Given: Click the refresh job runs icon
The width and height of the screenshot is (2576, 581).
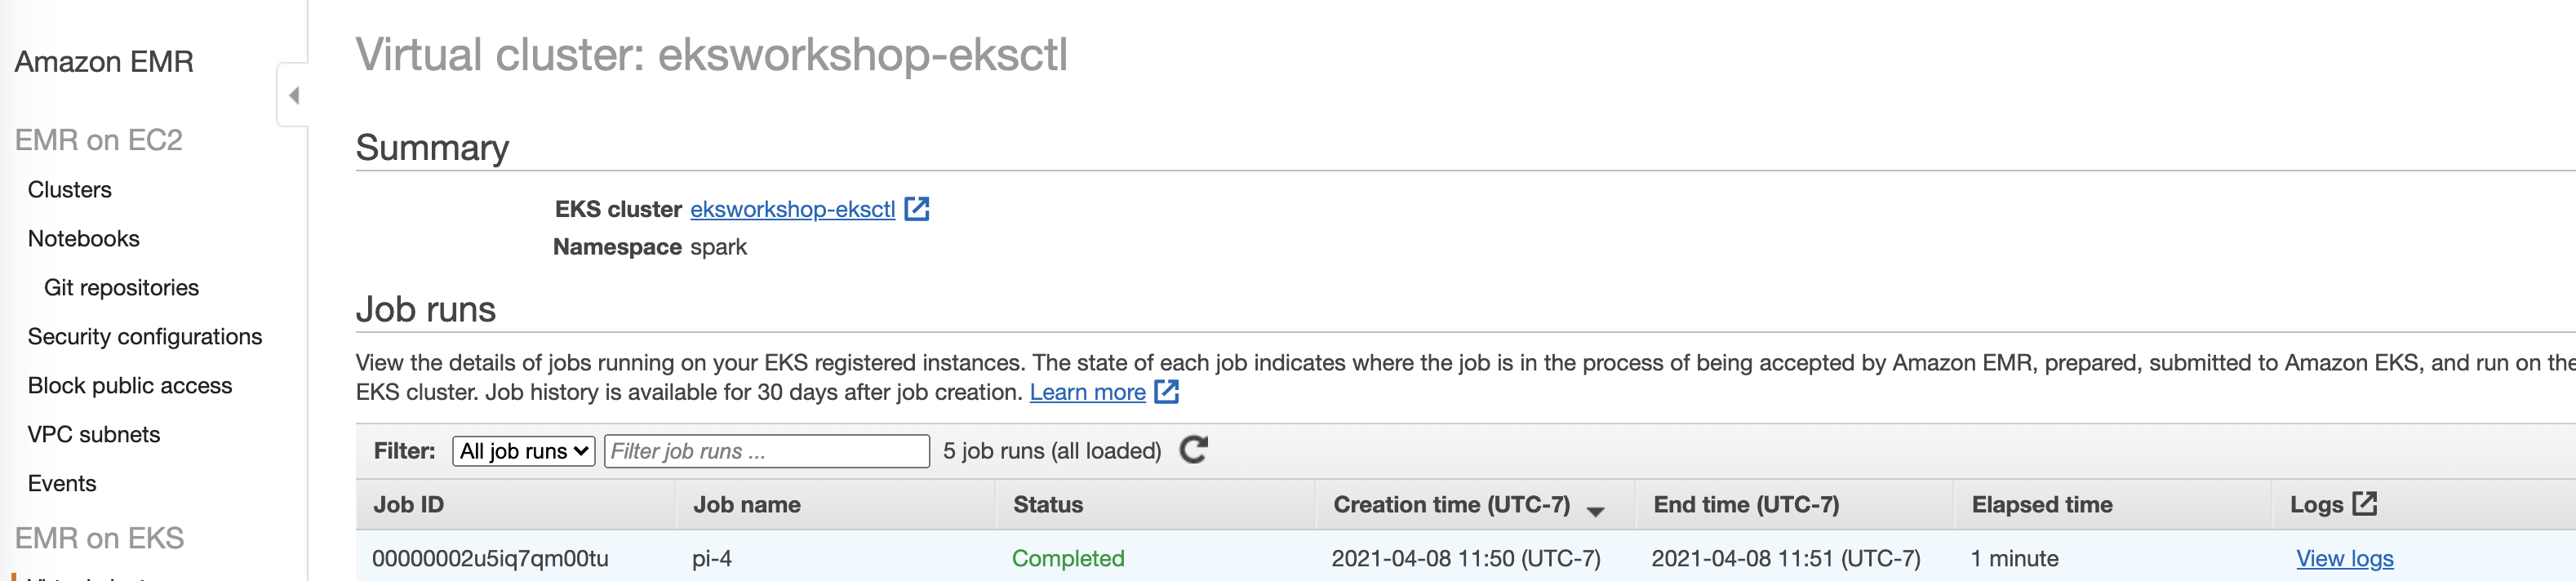Looking at the screenshot, I should (1194, 450).
